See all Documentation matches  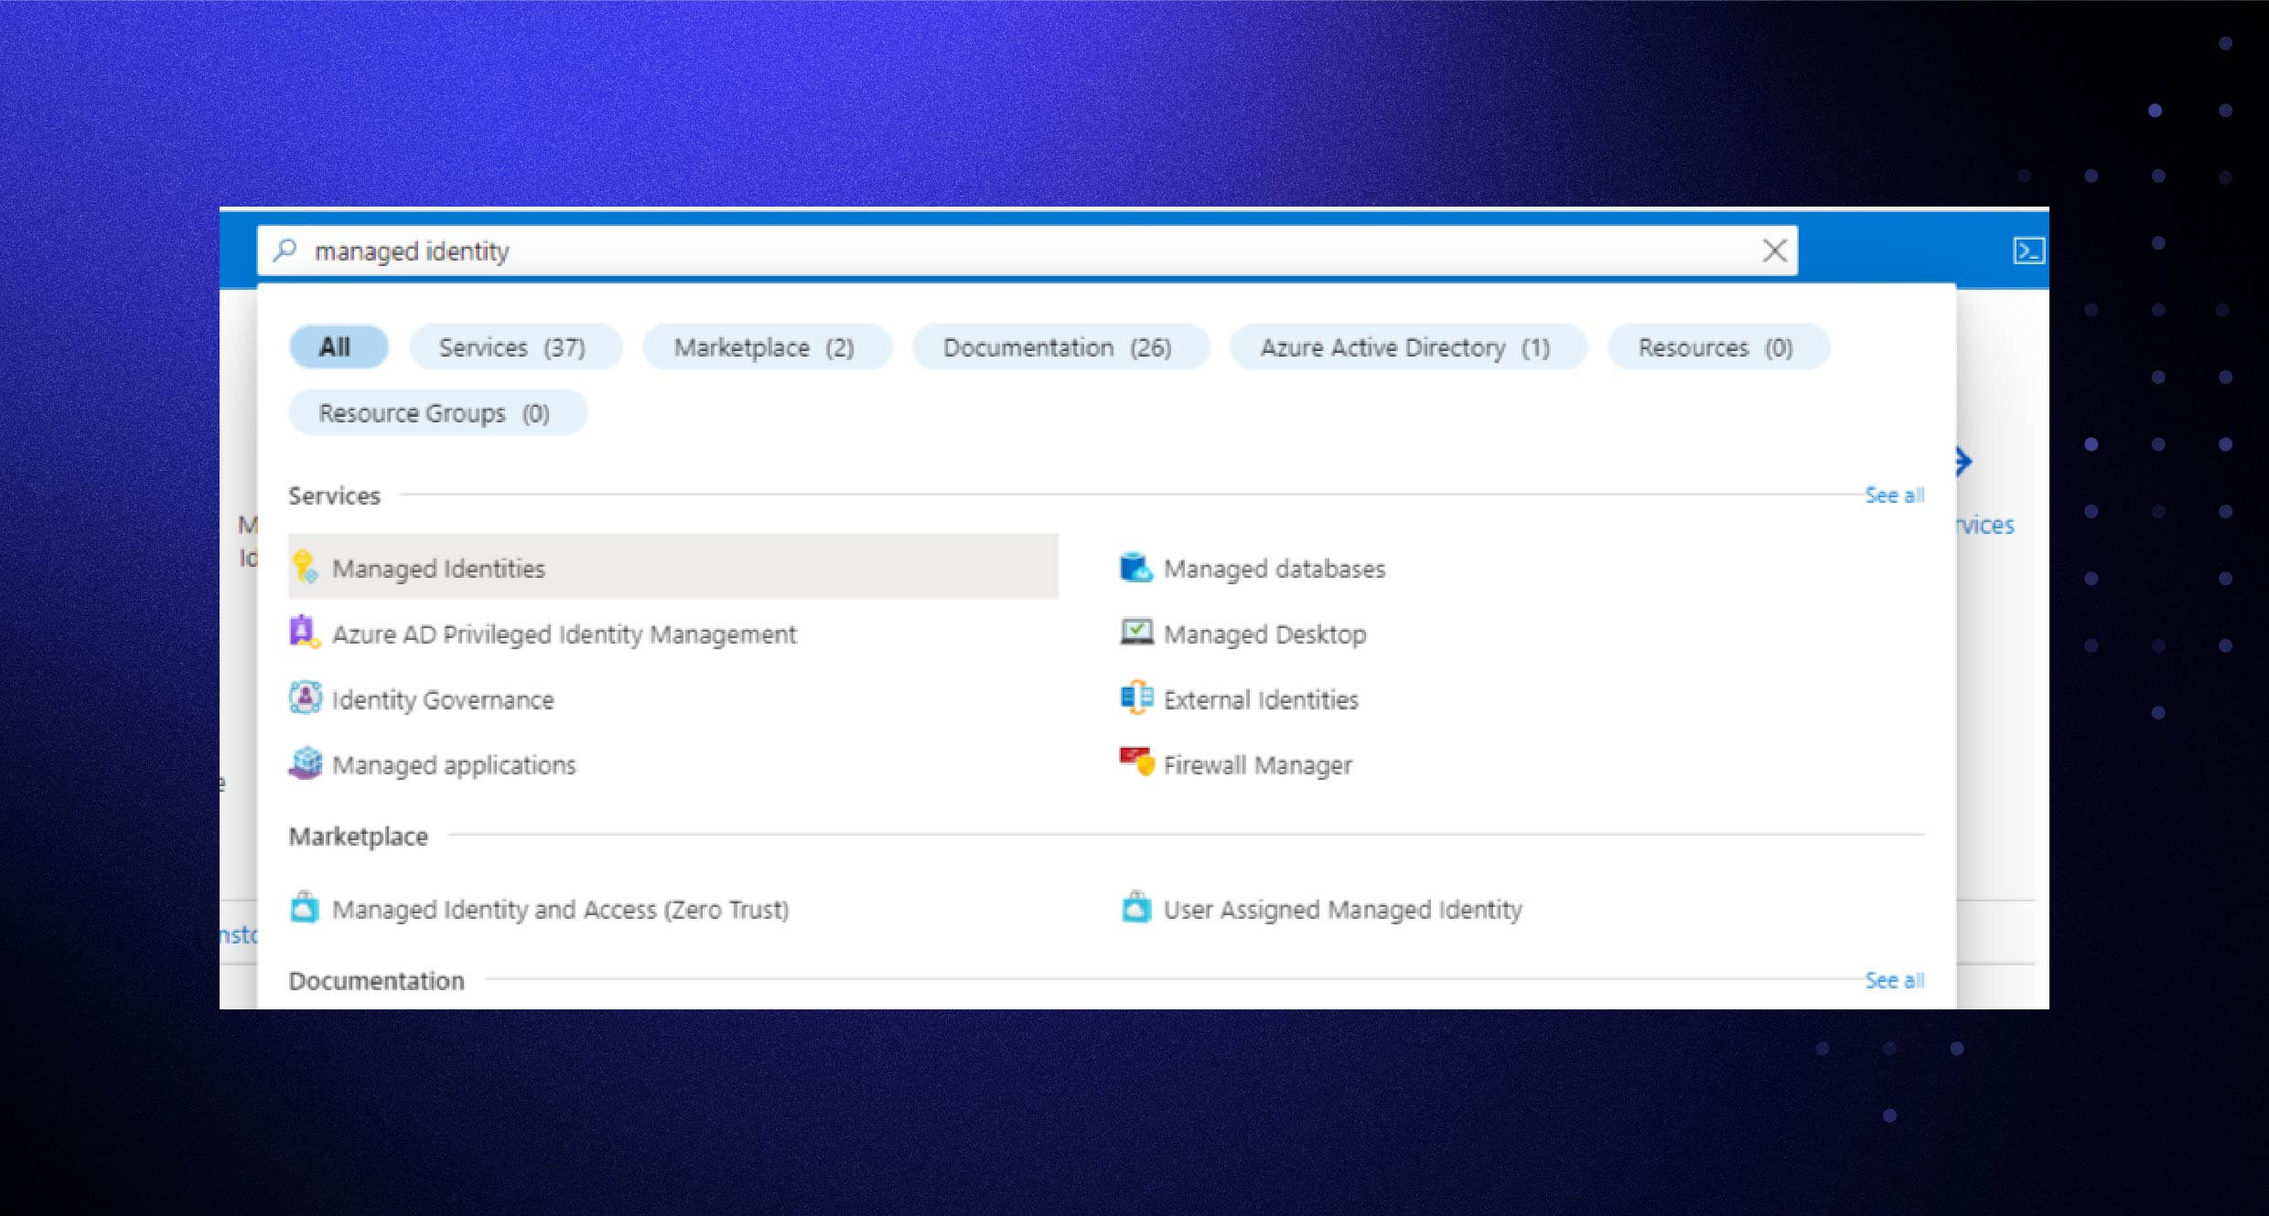[1893, 979]
